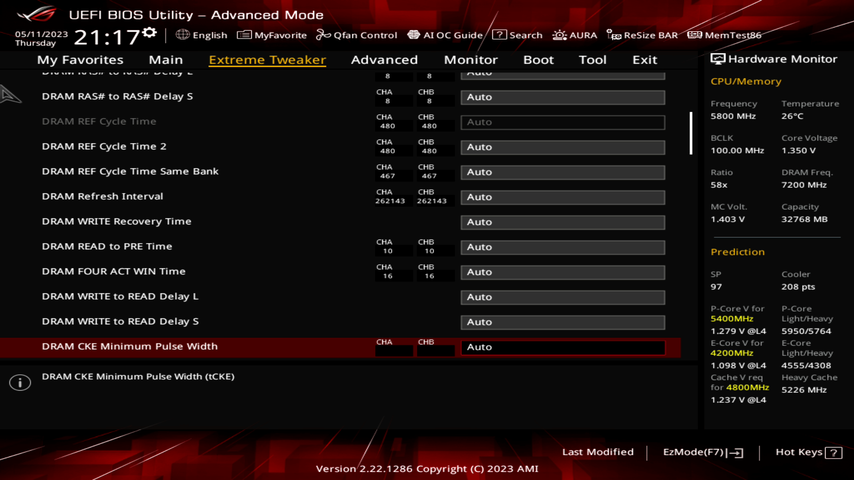Go to the Advanced tab
Screen dimensions: 854x480
click(x=384, y=60)
